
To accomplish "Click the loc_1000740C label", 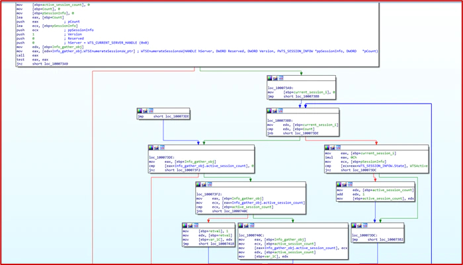I will pos(251,235).
